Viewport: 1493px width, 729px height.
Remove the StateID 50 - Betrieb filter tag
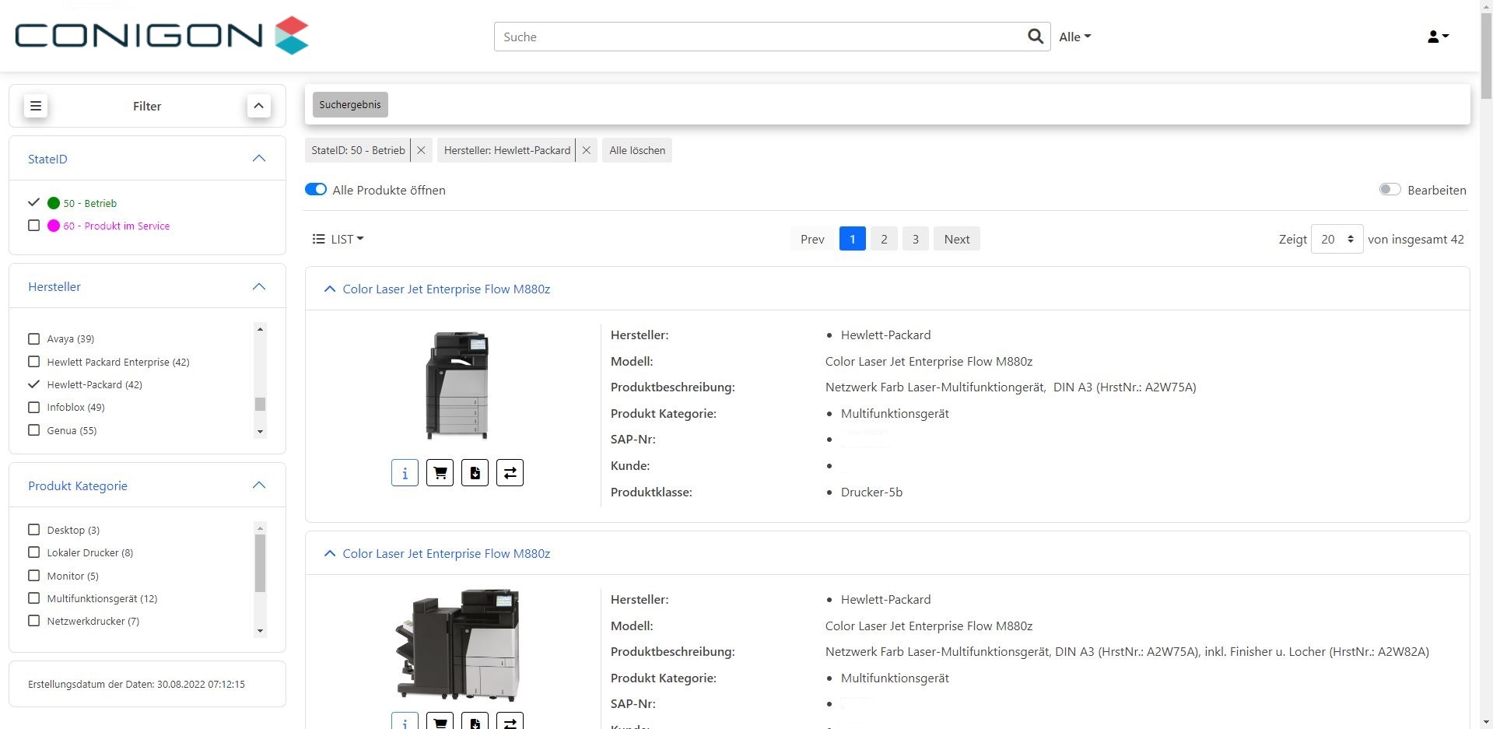coord(421,150)
